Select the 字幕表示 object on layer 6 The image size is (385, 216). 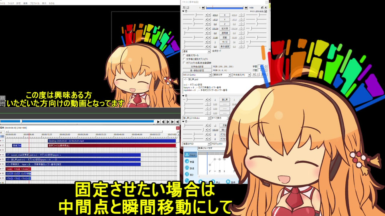tap(73, 164)
